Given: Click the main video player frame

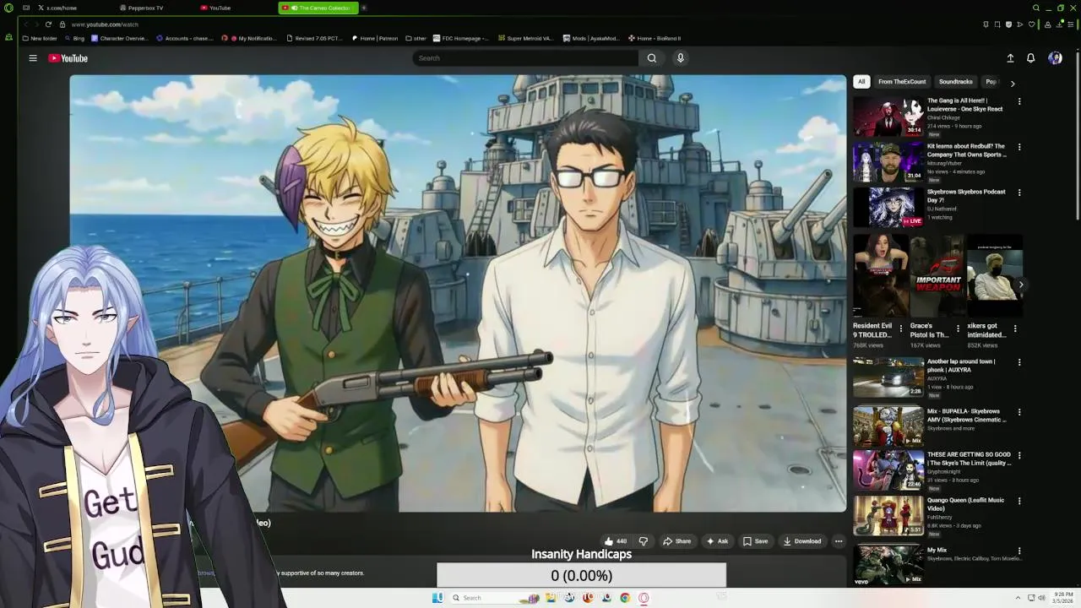Looking at the screenshot, I should [458, 293].
